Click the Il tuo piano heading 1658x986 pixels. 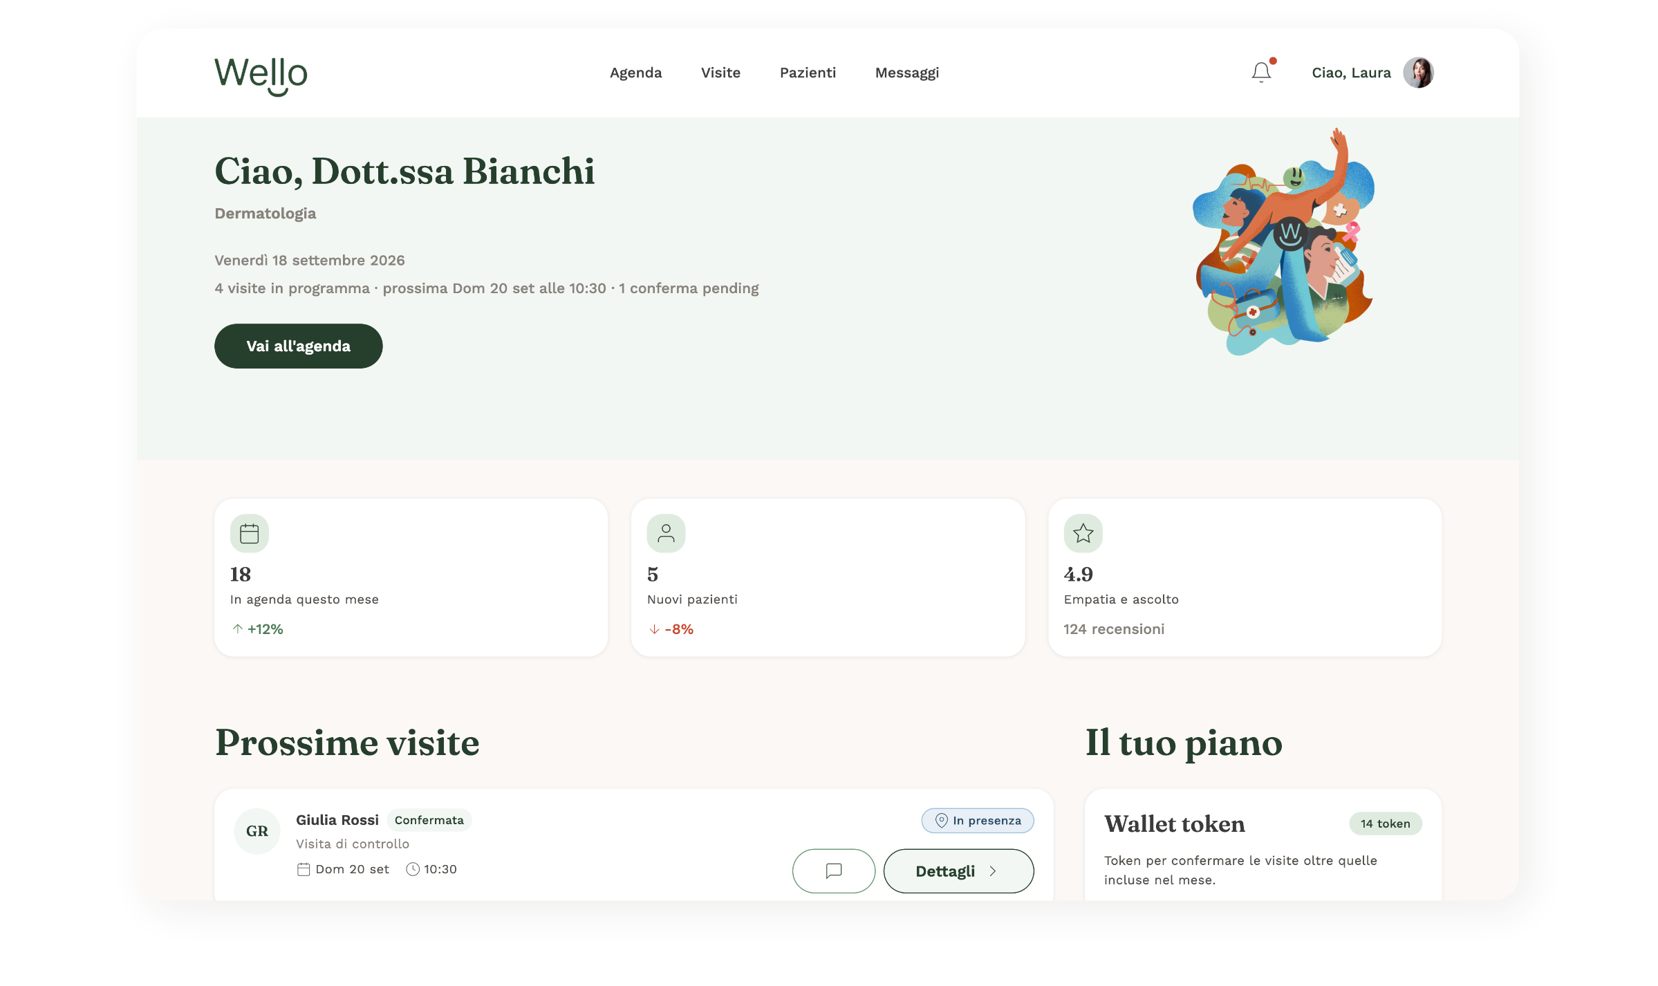coord(1184,744)
